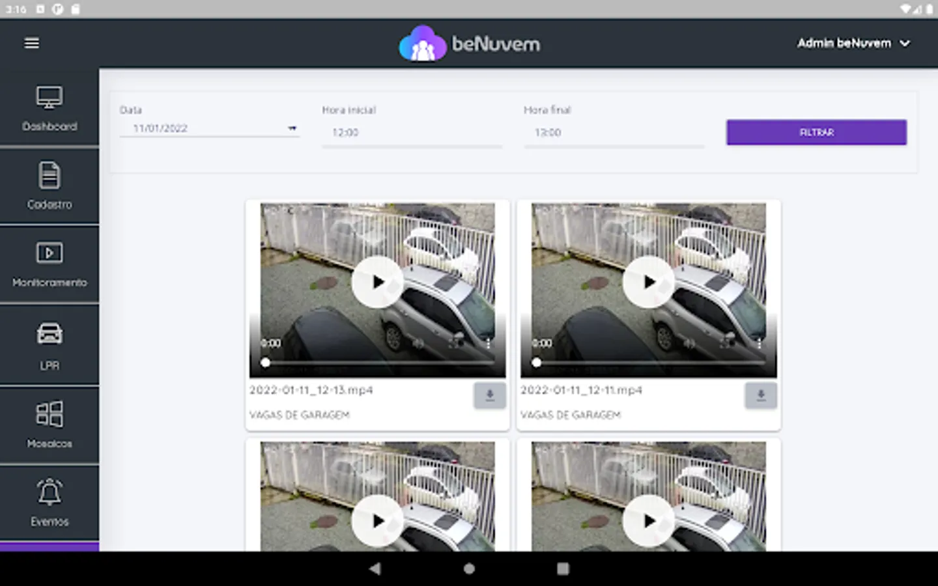Click VAGAS DE GARAGEM under 12-11.mp4
The width and height of the screenshot is (938, 586).
click(x=570, y=415)
